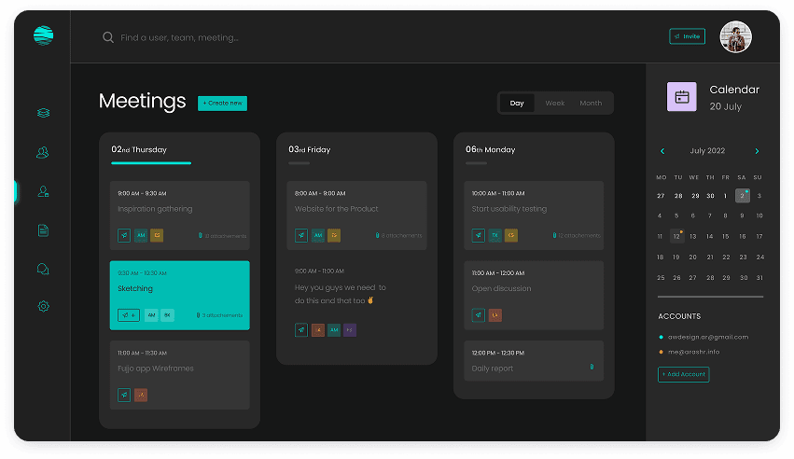Viewport: 794px width, 459px height.
Task: Click the search field for users and meetings
Action: click(280, 37)
